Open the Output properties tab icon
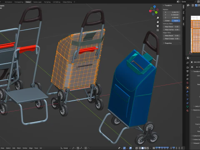This screenshot has height=150, width=200. tap(187, 71)
